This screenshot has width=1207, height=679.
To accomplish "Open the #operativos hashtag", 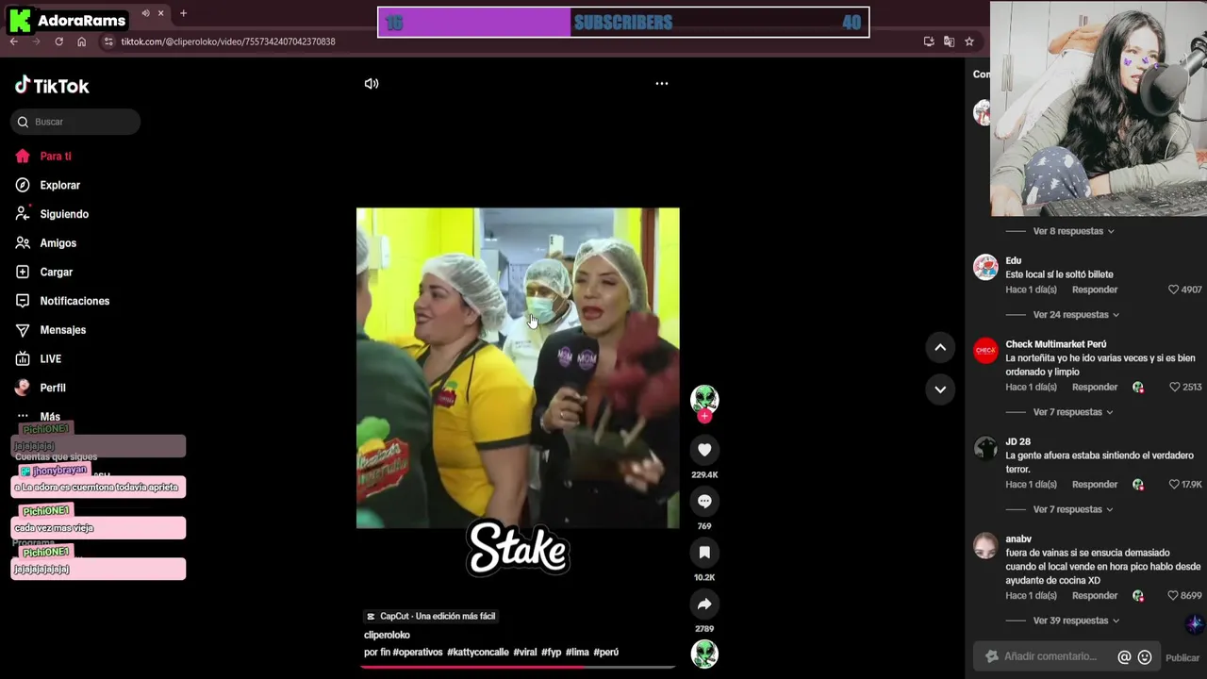I will pyautogui.click(x=418, y=652).
